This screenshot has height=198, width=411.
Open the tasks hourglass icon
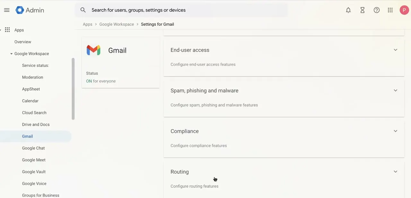coord(363,10)
